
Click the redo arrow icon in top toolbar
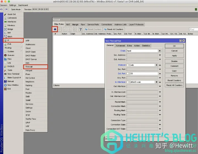[x=6, y=9]
